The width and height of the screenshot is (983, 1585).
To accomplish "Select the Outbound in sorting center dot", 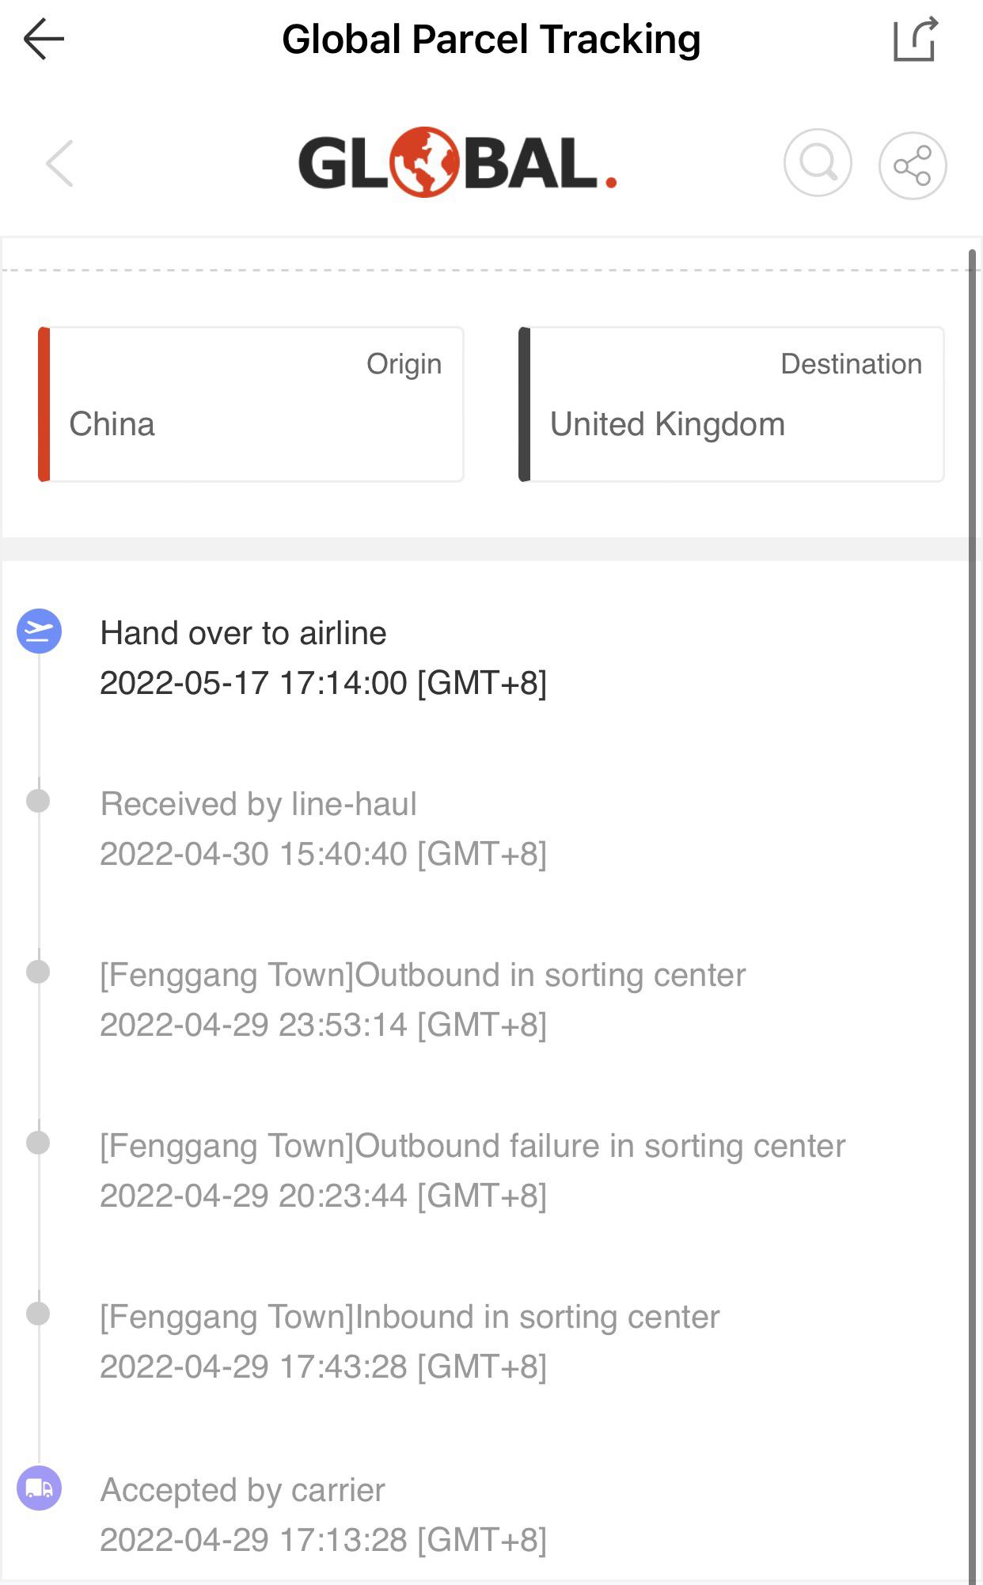I will [38, 972].
